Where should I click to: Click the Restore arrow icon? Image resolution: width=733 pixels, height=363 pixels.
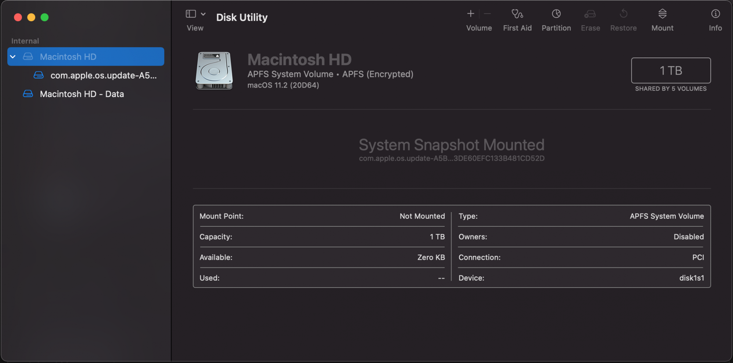[x=623, y=14]
